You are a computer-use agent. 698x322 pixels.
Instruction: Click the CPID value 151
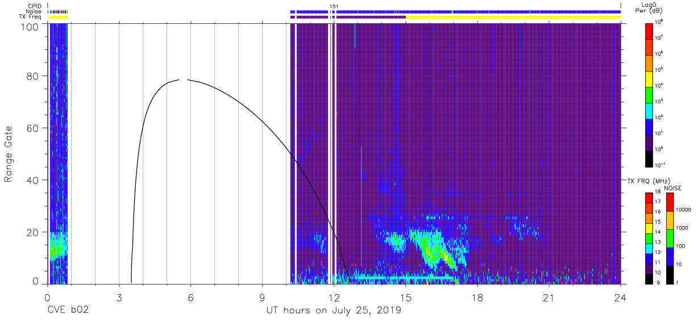pos(334,6)
